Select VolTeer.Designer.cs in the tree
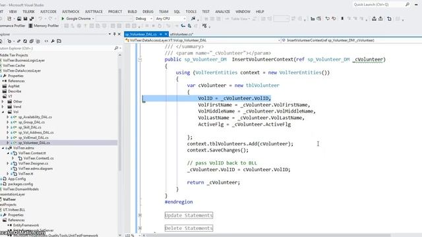The height and width of the screenshot is (237, 422). coord(33,163)
